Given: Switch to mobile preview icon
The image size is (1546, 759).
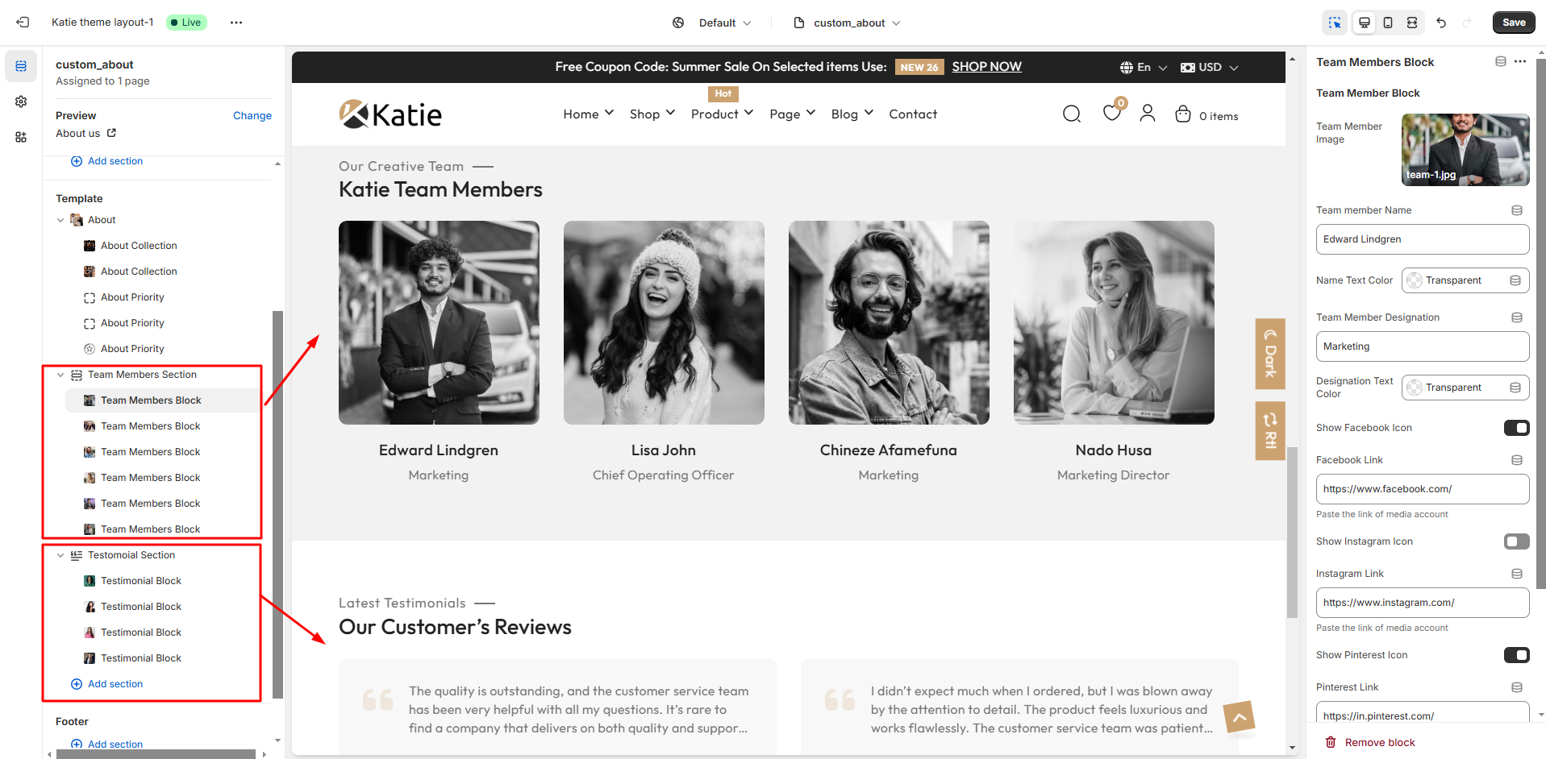Looking at the screenshot, I should tap(1388, 23).
